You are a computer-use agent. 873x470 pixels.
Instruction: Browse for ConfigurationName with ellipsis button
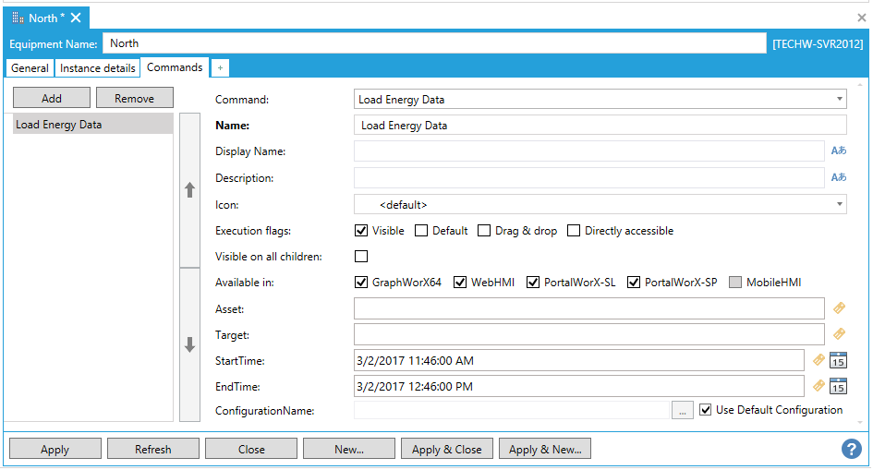(x=683, y=411)
